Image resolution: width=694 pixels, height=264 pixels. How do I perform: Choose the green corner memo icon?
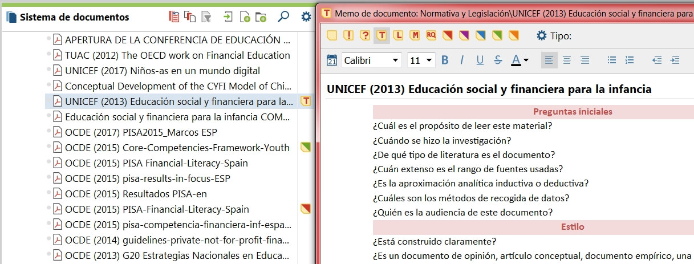pos(497,36)
